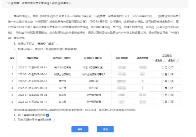The height and width of the screenshot is (137, 196).
Task: Select 否 for the 从价计征 房产税 row
Action: click(x=169, y=88)
